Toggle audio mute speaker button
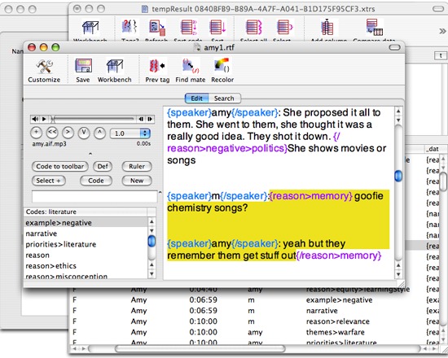 click(35, 119)
